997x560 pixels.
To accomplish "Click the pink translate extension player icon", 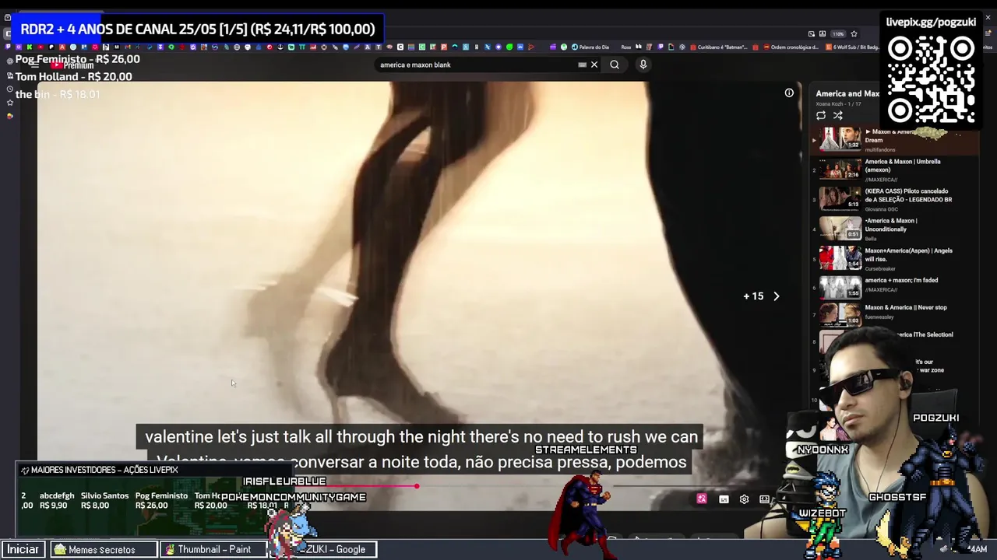I will pos(702,499).
